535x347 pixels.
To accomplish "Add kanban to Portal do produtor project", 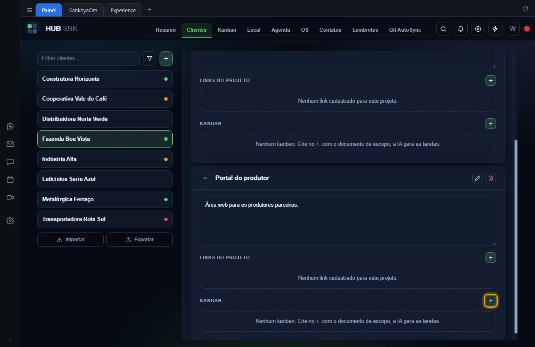I will point(491,301).
